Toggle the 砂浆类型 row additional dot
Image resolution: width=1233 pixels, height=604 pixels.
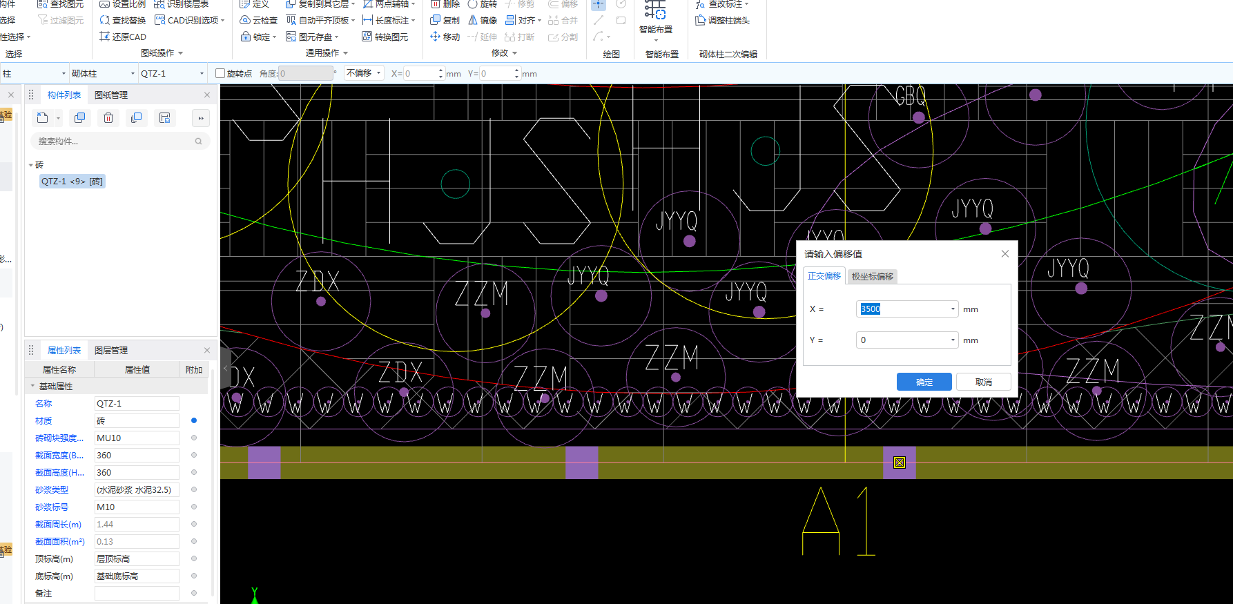[x=194, y=489]
